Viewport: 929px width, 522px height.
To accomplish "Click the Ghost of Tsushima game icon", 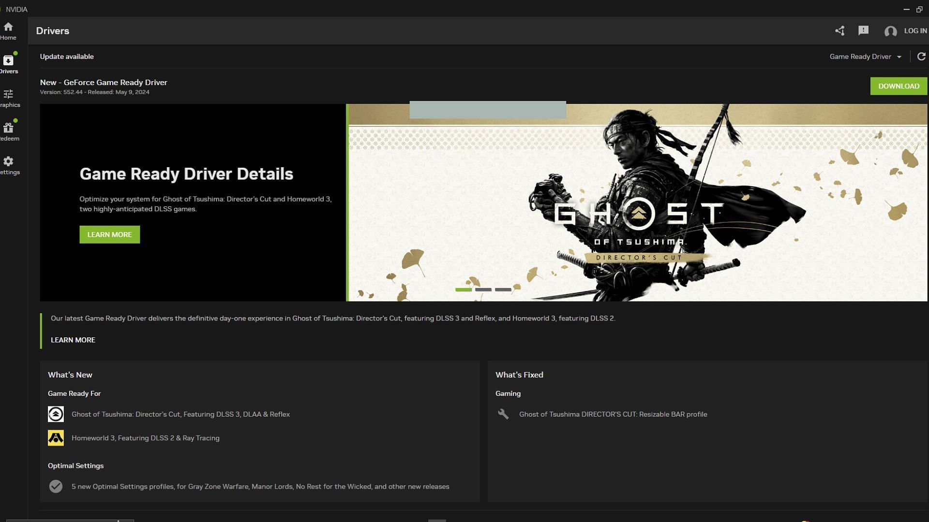I will tap(56, 414).
